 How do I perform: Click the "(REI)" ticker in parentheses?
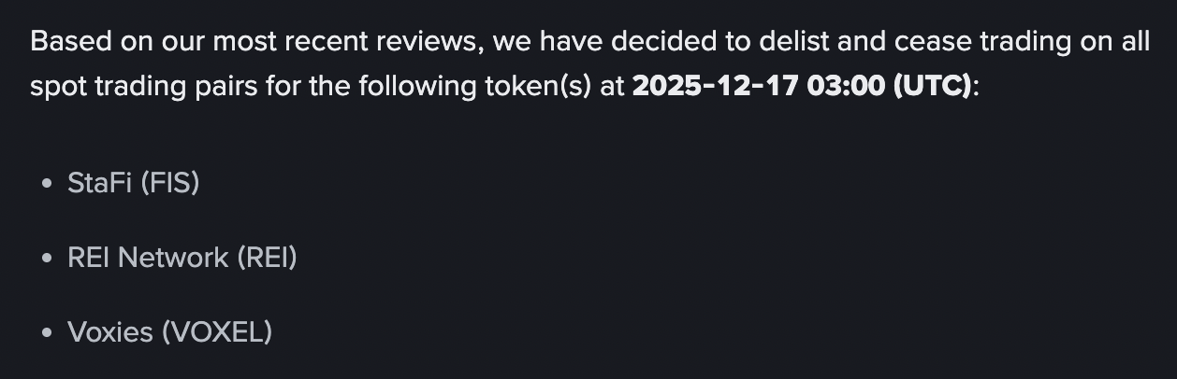[267, 257]
